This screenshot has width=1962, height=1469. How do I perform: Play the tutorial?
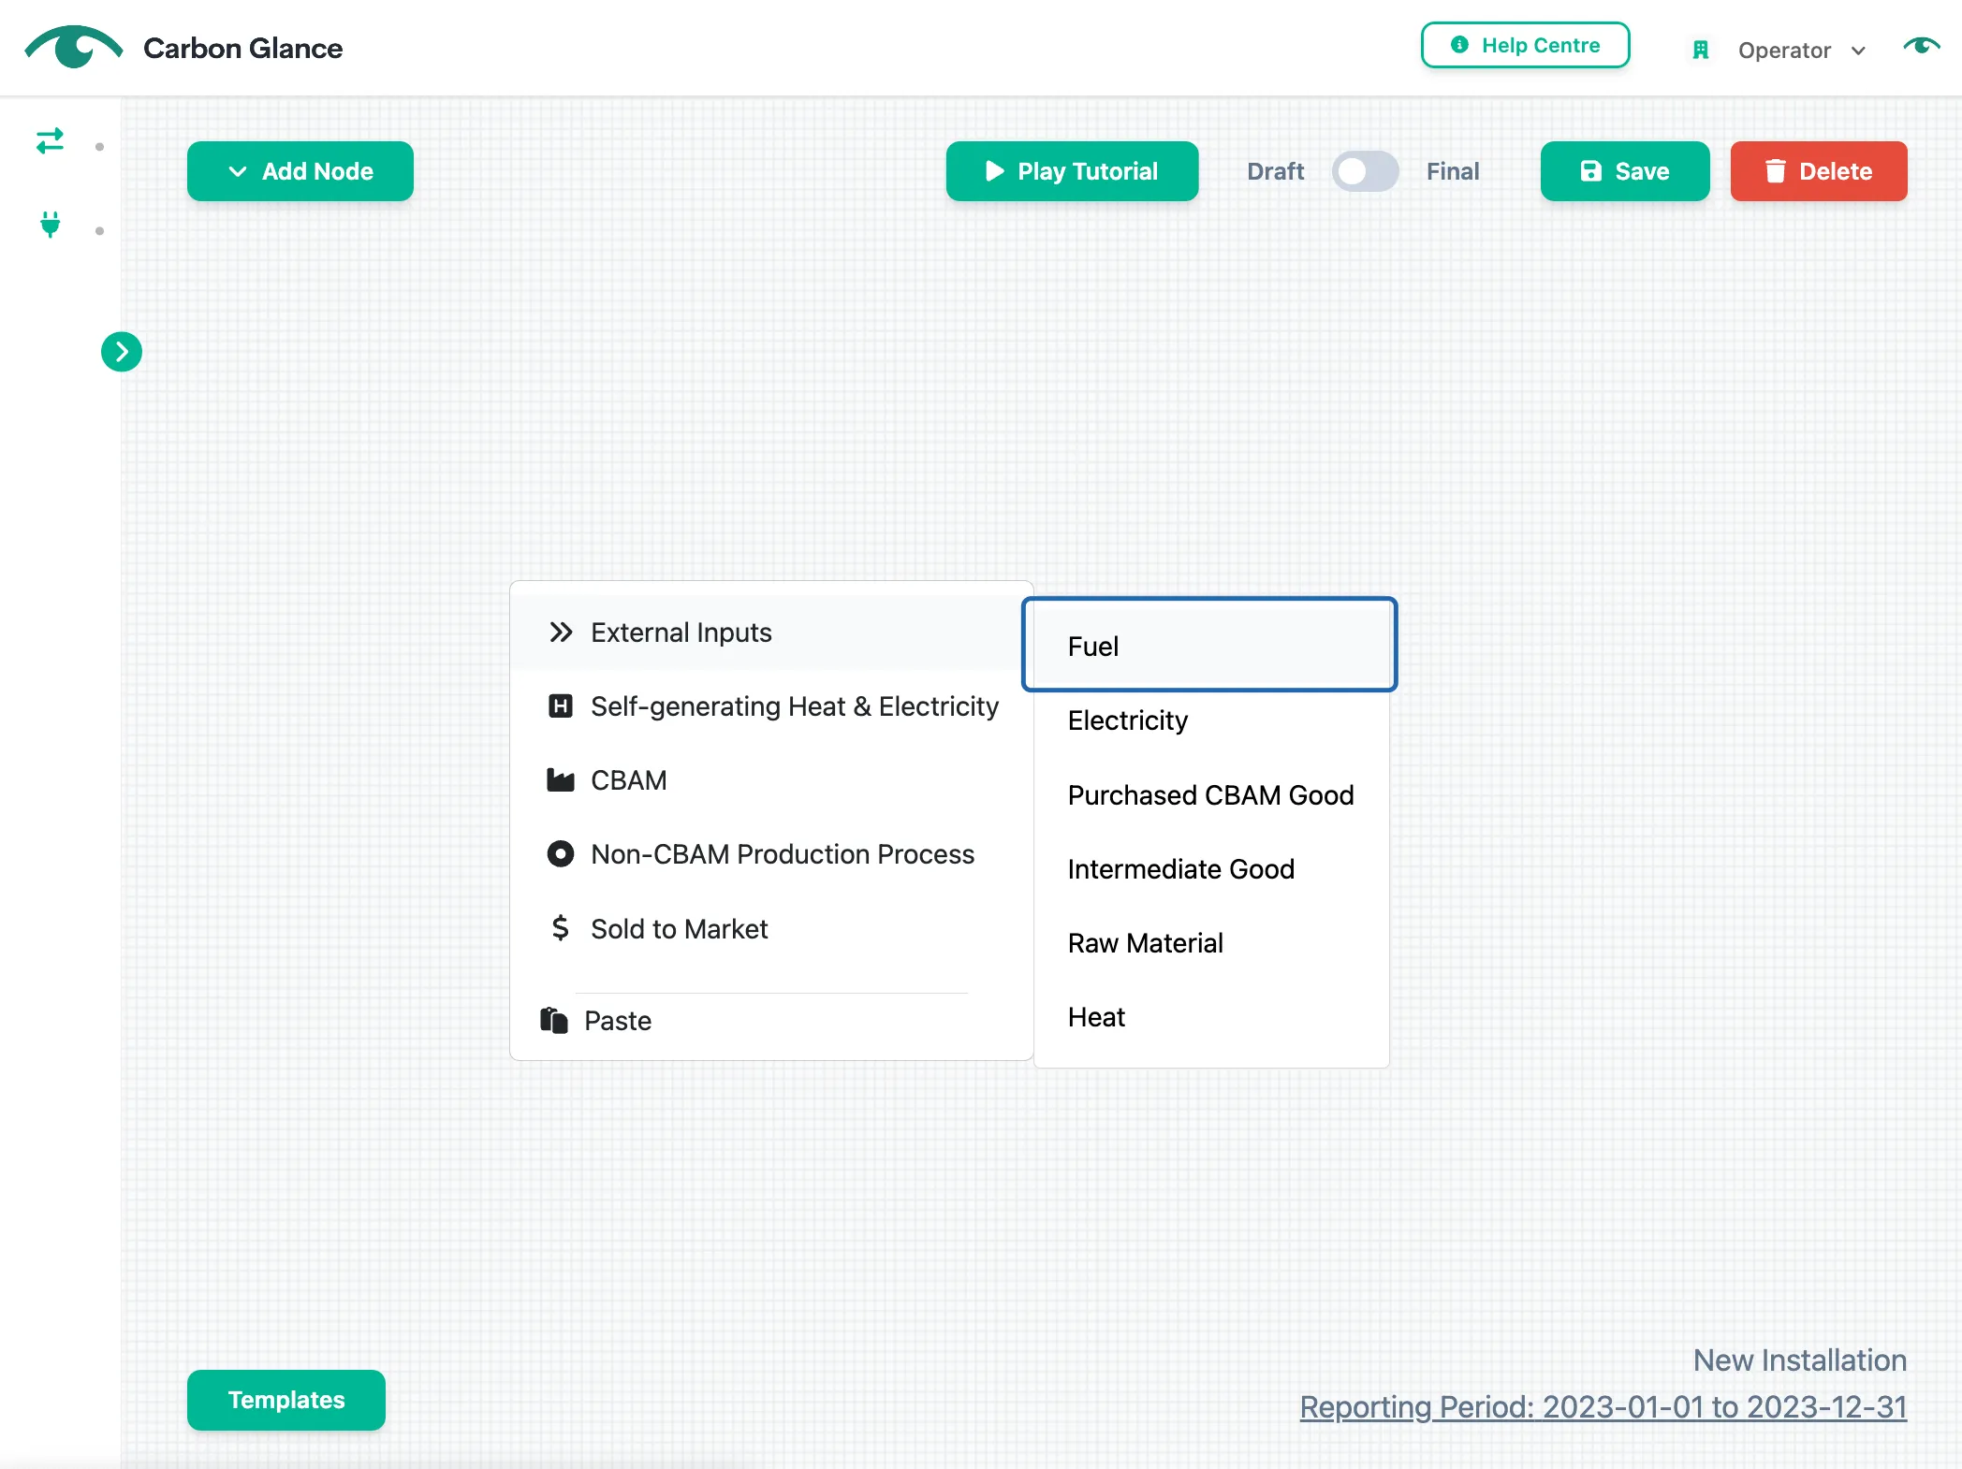[x=1072, y=171]
